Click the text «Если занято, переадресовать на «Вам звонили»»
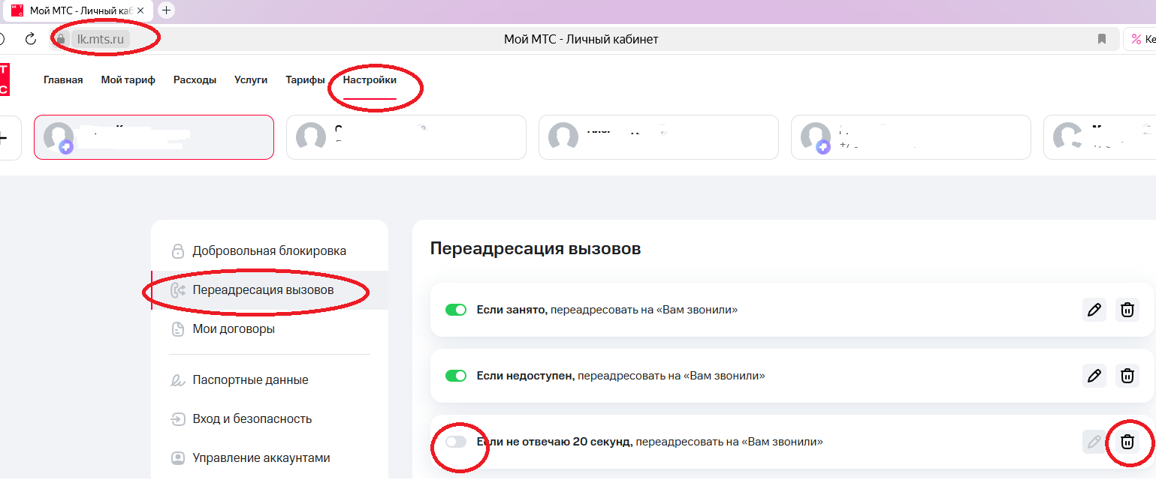This screenshot has width=1156, height=486. click(607, 310)
